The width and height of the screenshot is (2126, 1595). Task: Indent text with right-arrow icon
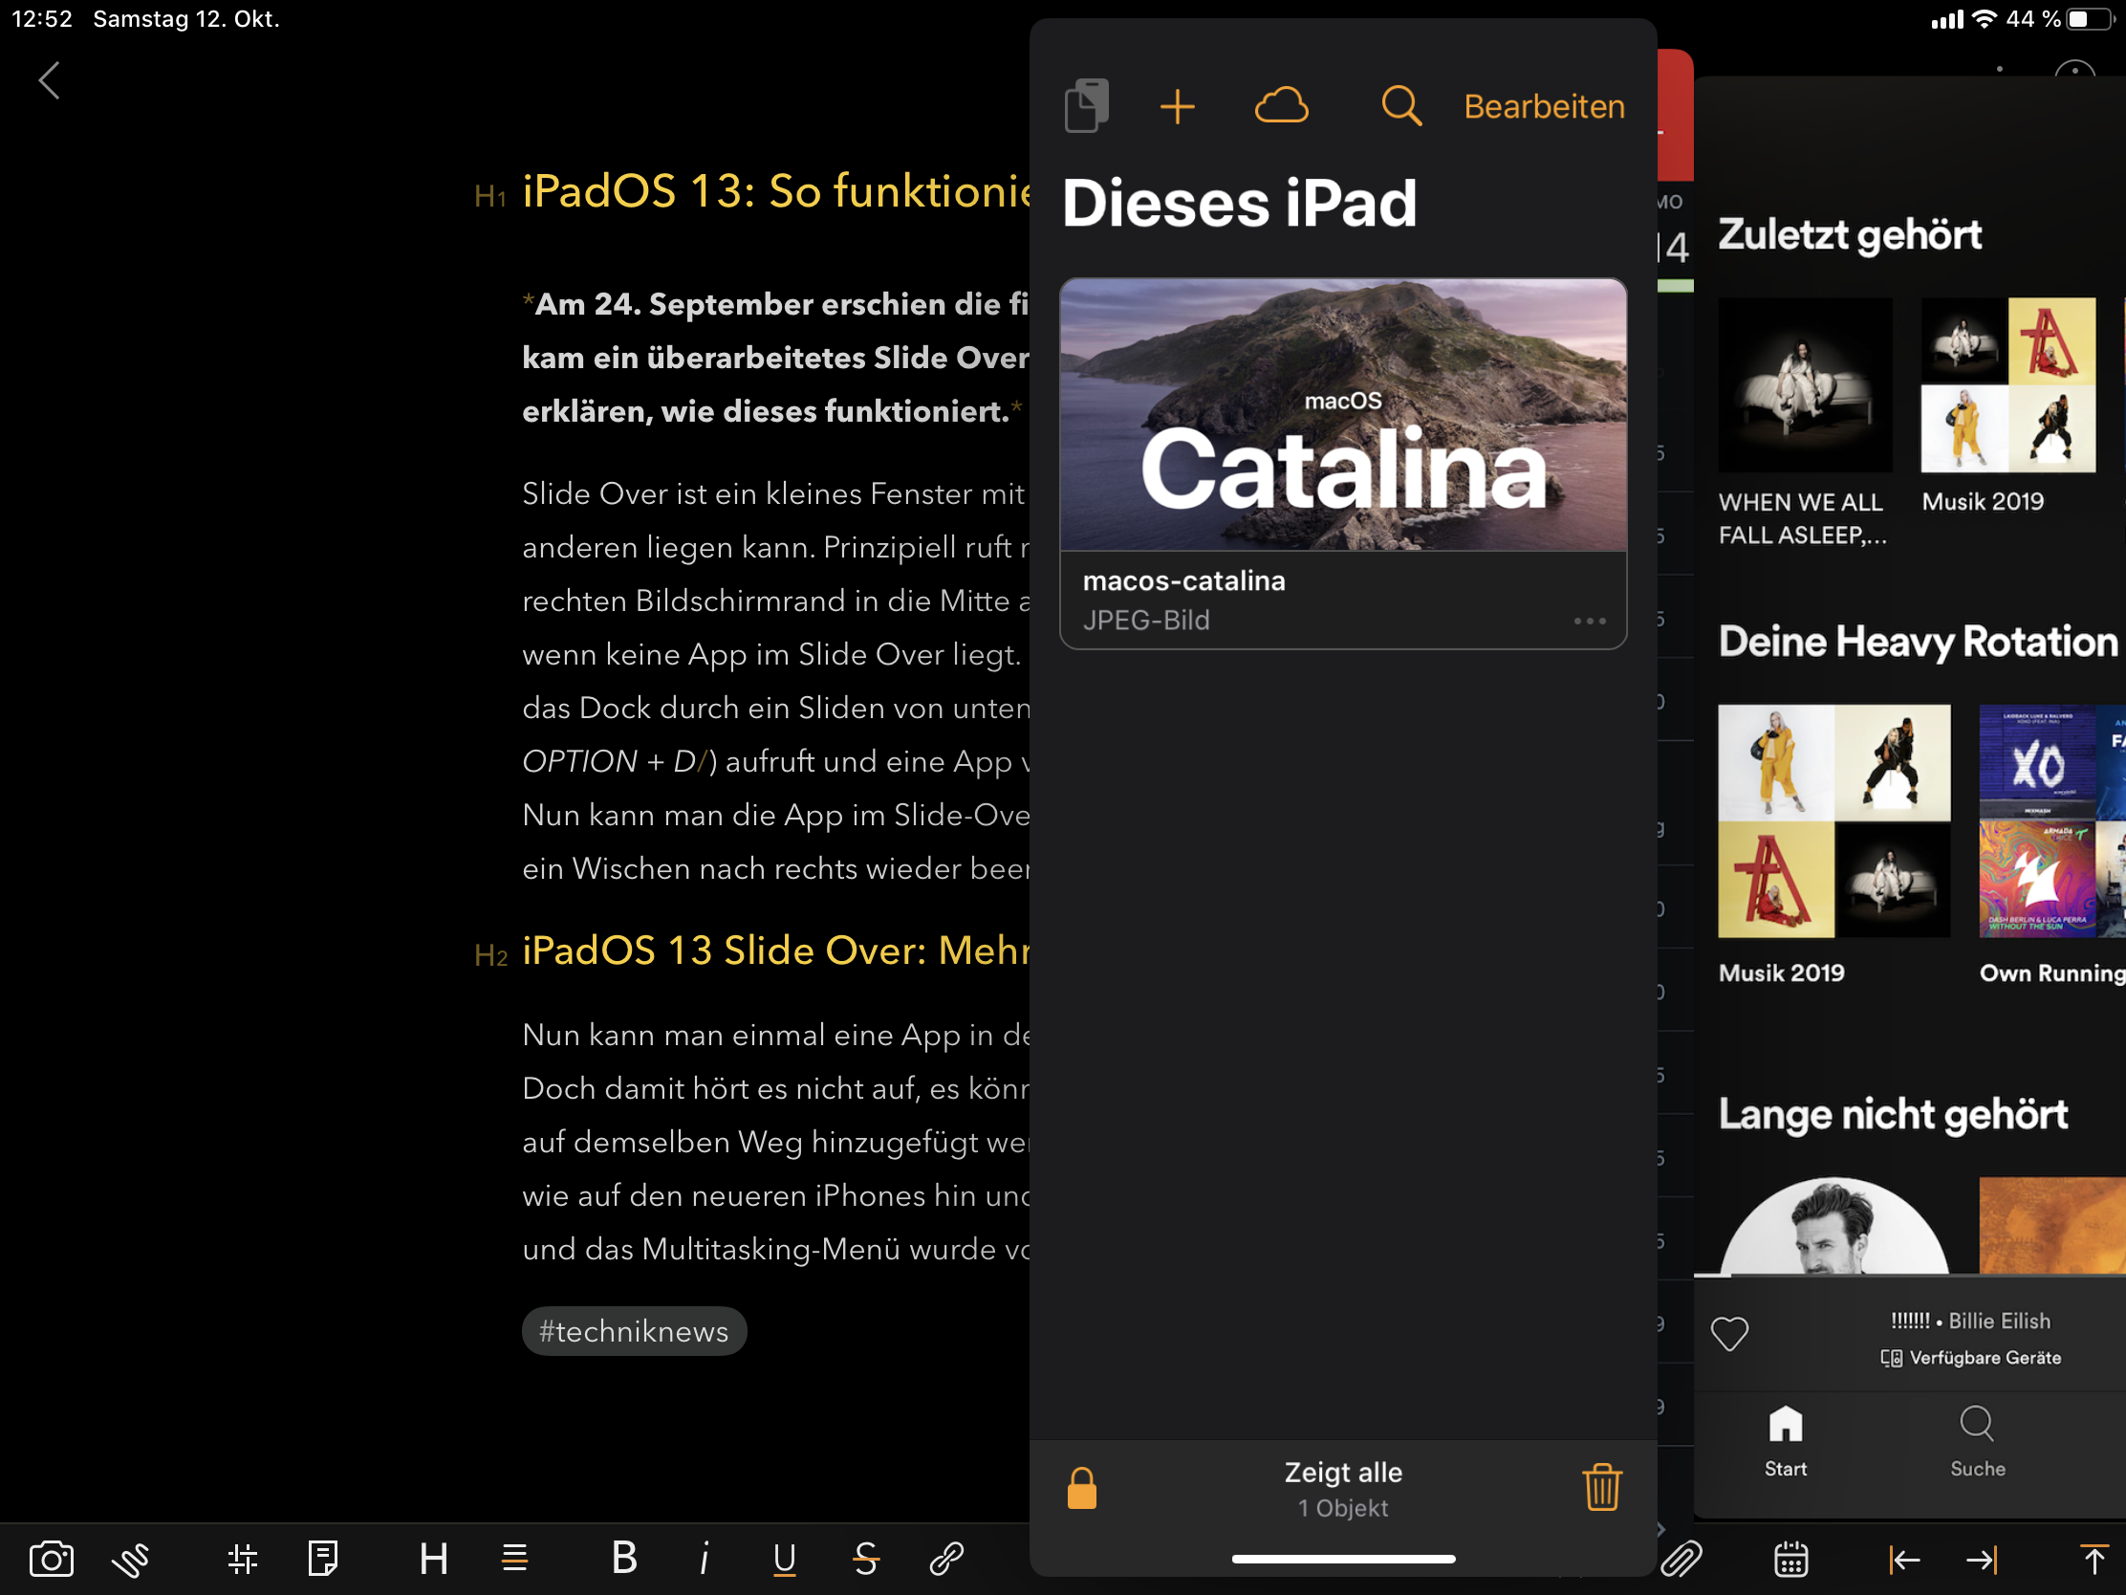[1982, 1560]
